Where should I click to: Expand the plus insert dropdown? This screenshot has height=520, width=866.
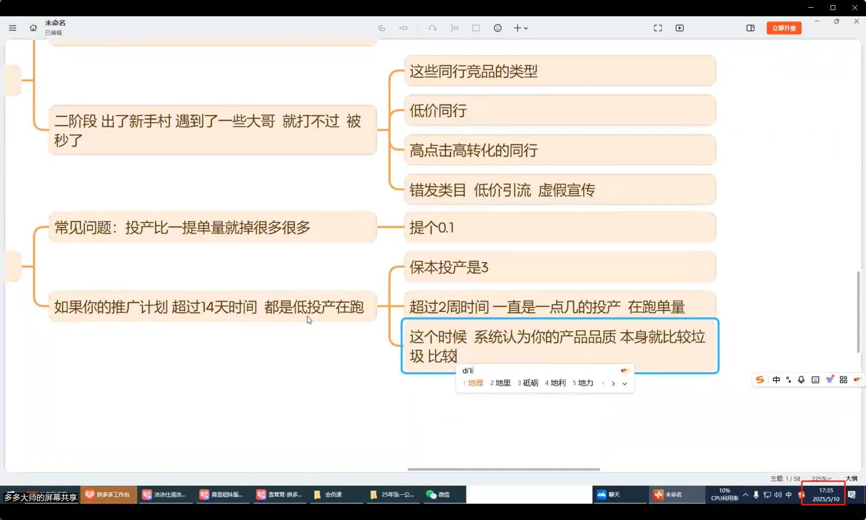521,28
